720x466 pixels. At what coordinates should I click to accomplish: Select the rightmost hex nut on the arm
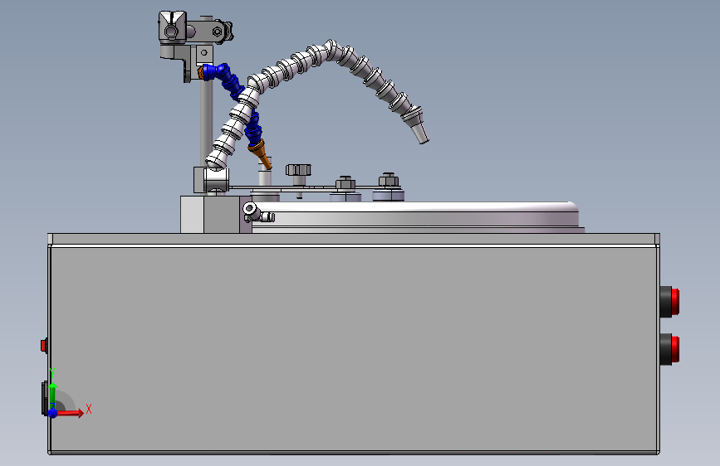point(389,179)
